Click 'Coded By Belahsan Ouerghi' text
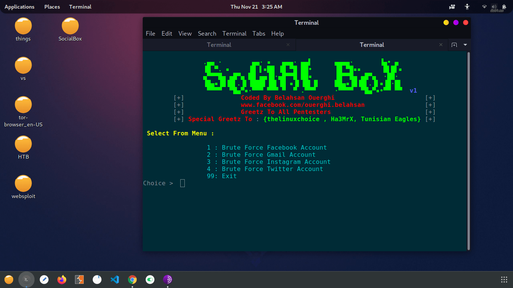This screenshot has height=288, width=513. [x=288, y=97]
